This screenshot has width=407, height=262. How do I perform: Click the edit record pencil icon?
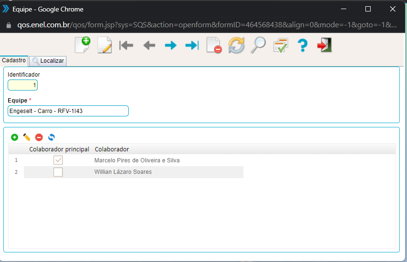point(104,46)
